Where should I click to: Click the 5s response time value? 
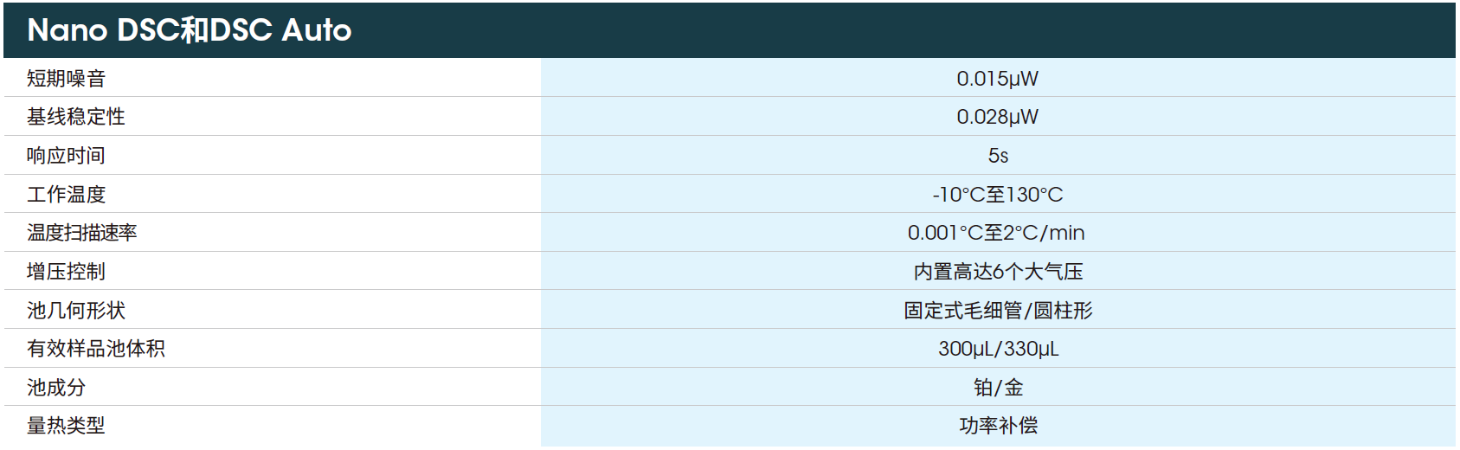point(998,156)
